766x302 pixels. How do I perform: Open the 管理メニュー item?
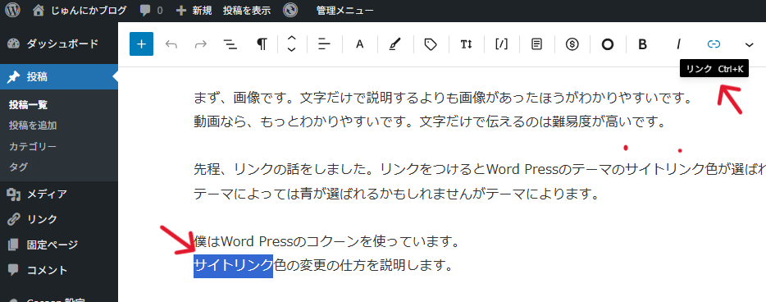[345, 11]
